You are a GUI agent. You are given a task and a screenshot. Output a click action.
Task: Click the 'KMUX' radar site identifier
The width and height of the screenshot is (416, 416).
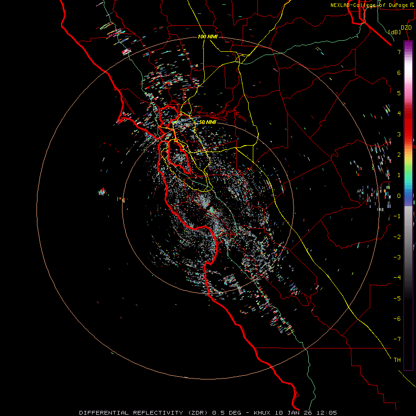[x=263, y=413]
